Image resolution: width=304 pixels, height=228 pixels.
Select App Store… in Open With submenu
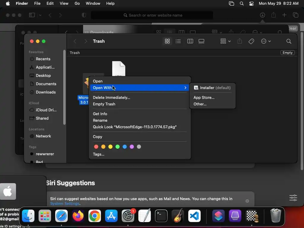[x=213, y=97]
